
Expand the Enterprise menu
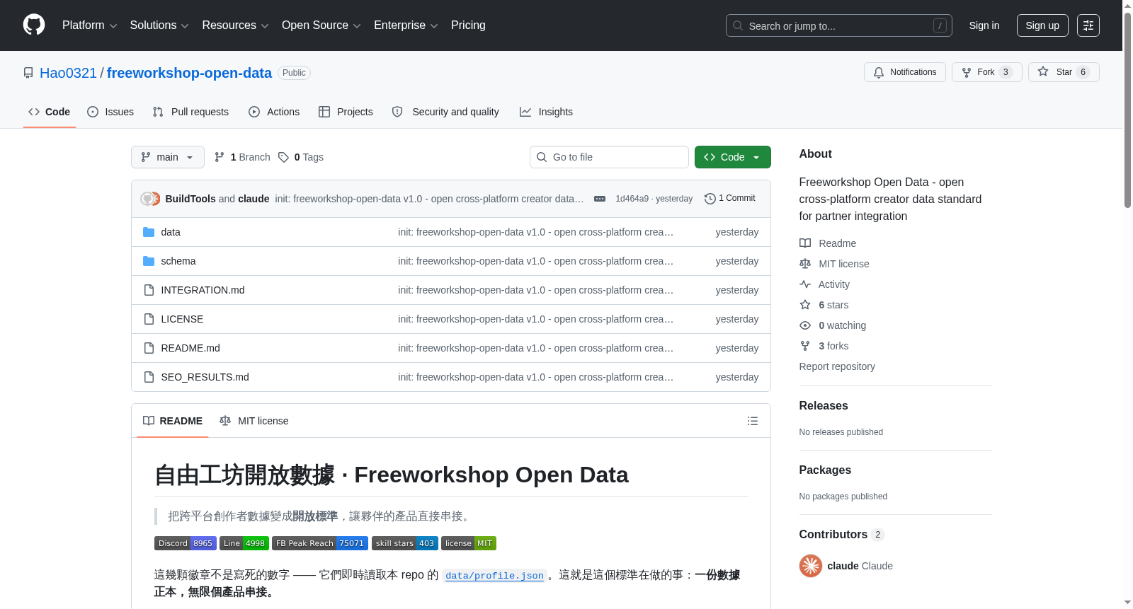click(406, 25)
